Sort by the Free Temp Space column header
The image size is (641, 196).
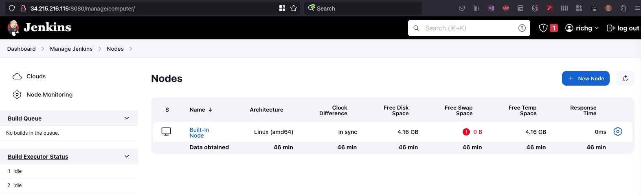click(522, 110)
